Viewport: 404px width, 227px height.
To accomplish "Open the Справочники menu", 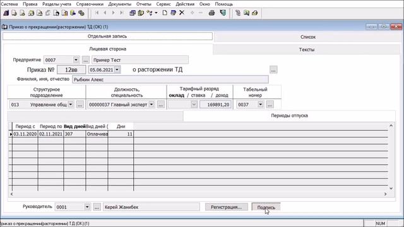I will (90, 4).
